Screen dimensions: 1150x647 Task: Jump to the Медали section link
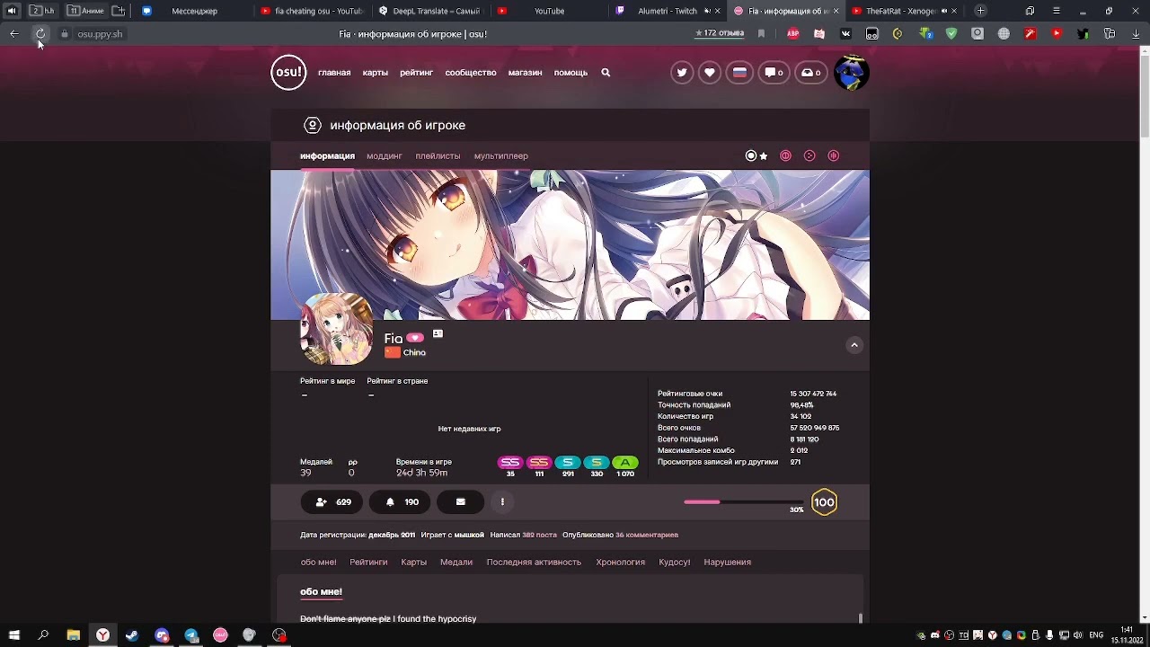(x=456, y=563)
